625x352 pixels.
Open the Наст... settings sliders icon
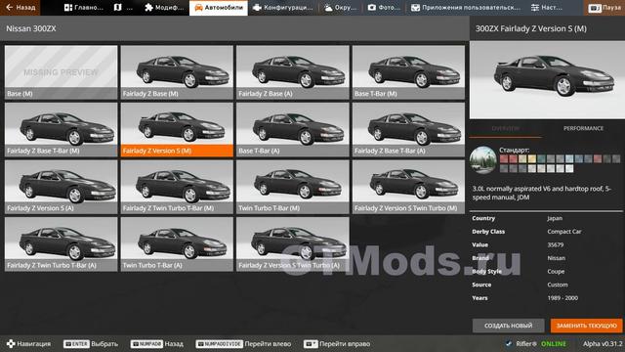tap(535, 8)
